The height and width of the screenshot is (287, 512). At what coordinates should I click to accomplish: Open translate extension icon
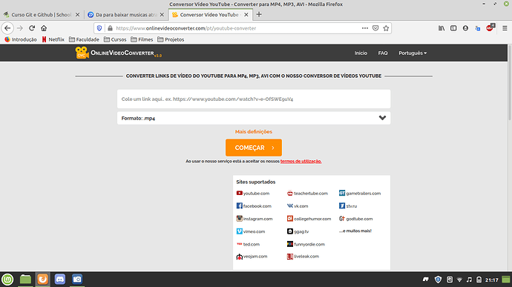[x=477, y=28]
